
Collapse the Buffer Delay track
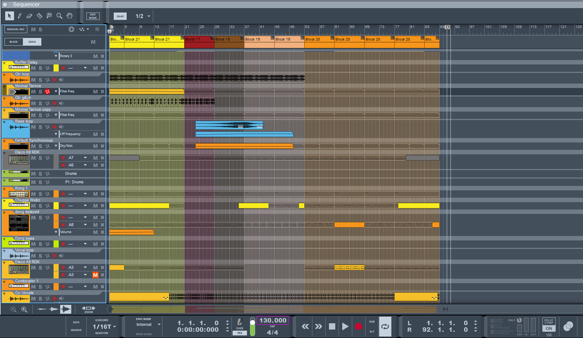tap(4, 63)
